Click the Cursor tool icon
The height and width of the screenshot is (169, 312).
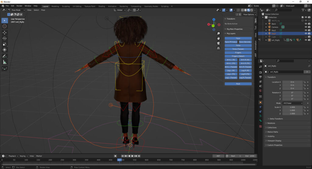point(5,26)
